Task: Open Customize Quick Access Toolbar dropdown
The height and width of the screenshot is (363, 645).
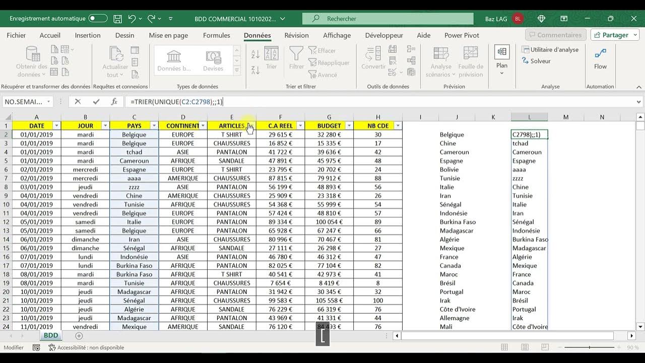Action: pos(170,19)
